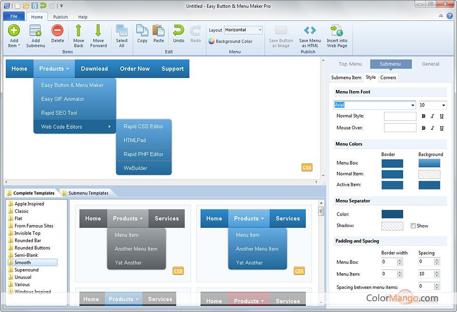The height and width of the screenshot is (312, 457).
Task: Click the Add Item icon
Action: tap(14, 30)
